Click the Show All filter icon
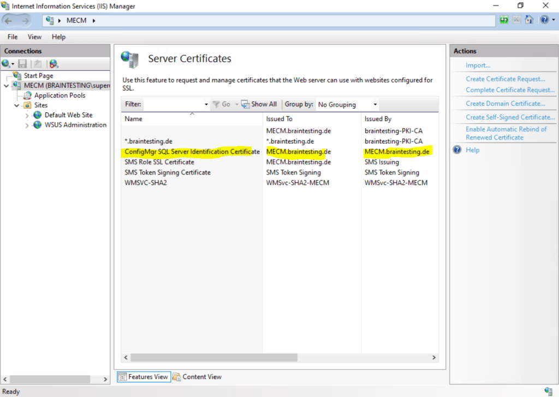The height and width of the screenshot is (397, 559). pos(245,104)
